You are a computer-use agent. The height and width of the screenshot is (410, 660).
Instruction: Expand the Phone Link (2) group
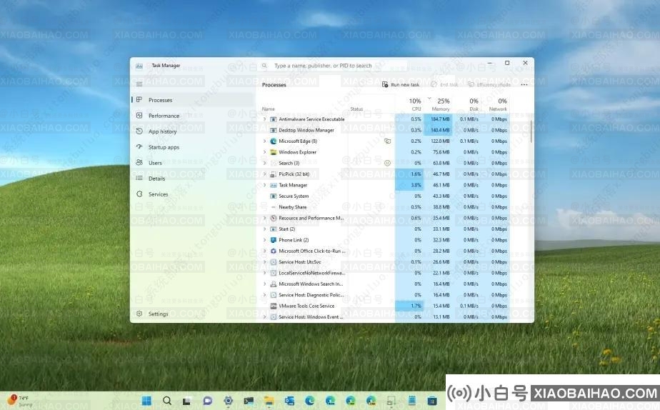click(265, 240)
